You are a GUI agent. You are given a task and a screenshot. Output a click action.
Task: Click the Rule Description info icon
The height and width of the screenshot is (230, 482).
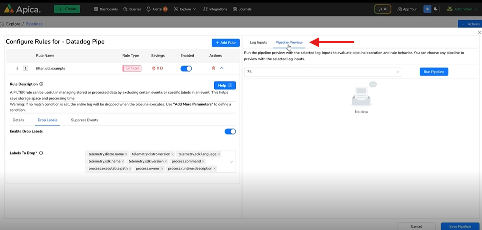(41, 84)
